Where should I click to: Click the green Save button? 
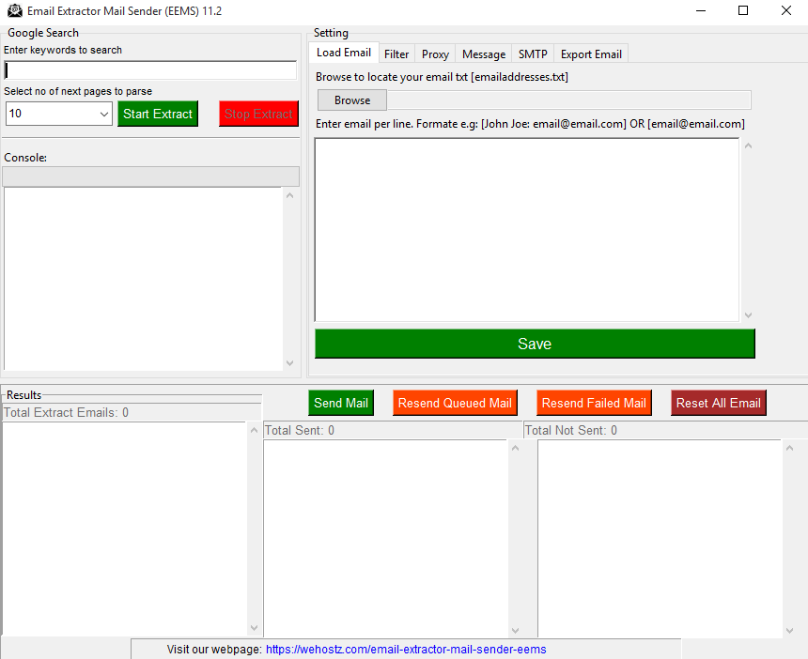(535, 344)
